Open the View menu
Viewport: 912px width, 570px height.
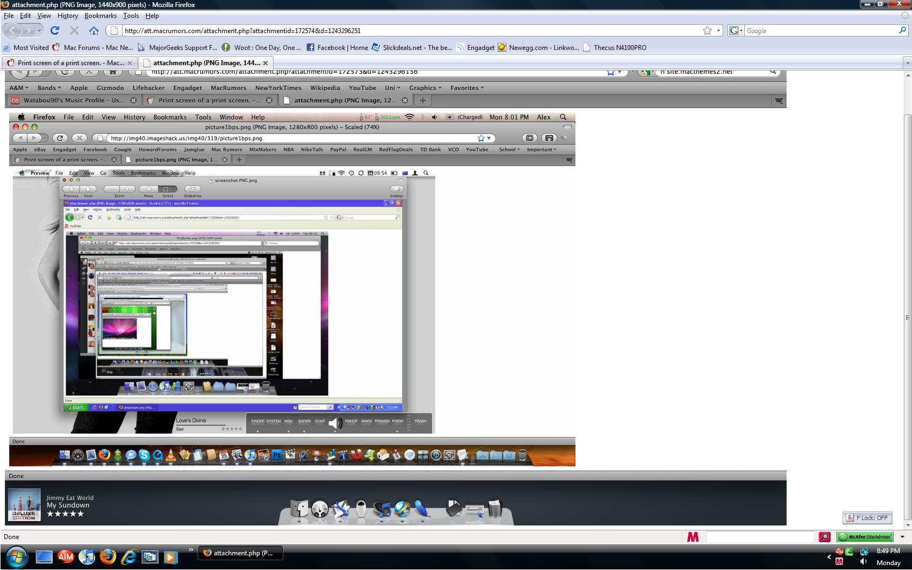[44, 16]
